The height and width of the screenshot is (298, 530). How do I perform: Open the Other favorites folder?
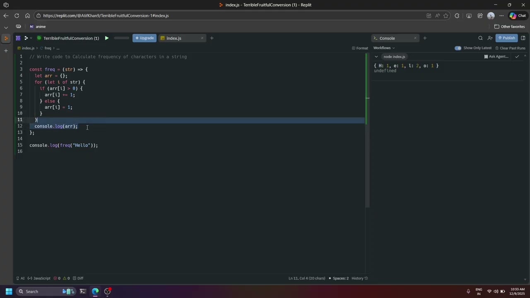[510, 26]
